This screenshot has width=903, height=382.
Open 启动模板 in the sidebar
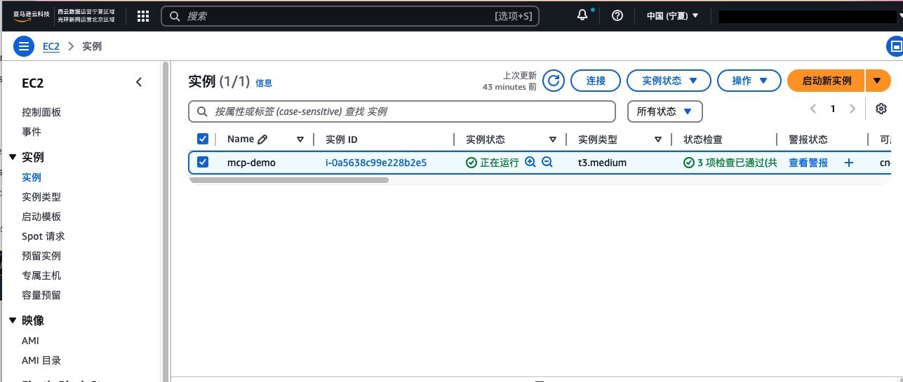click(x=41, y=217)
